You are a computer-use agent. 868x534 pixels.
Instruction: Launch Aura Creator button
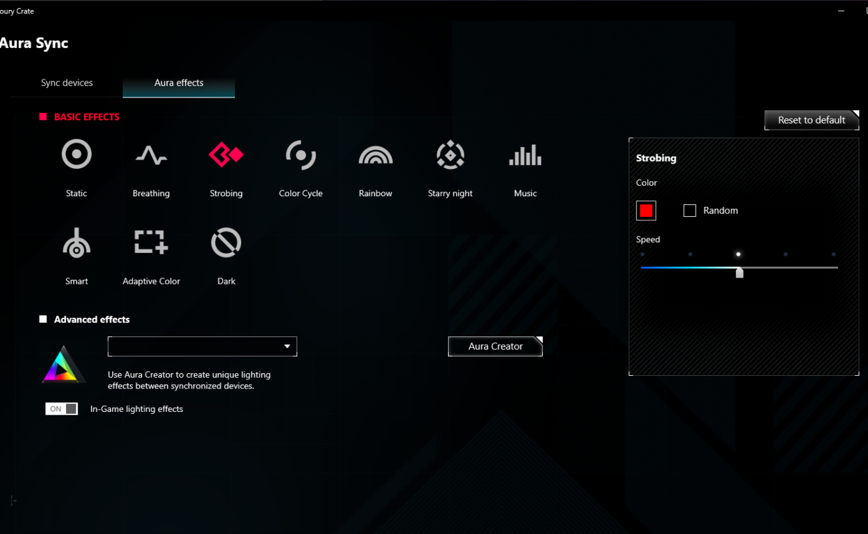[x=495, y=346]
